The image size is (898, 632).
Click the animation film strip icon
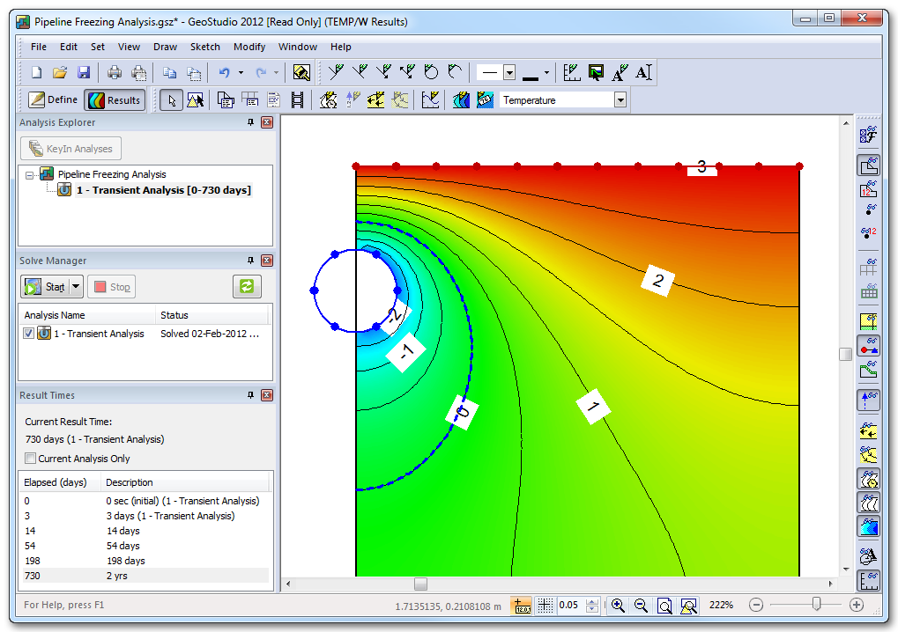click(x=297, y=100)
